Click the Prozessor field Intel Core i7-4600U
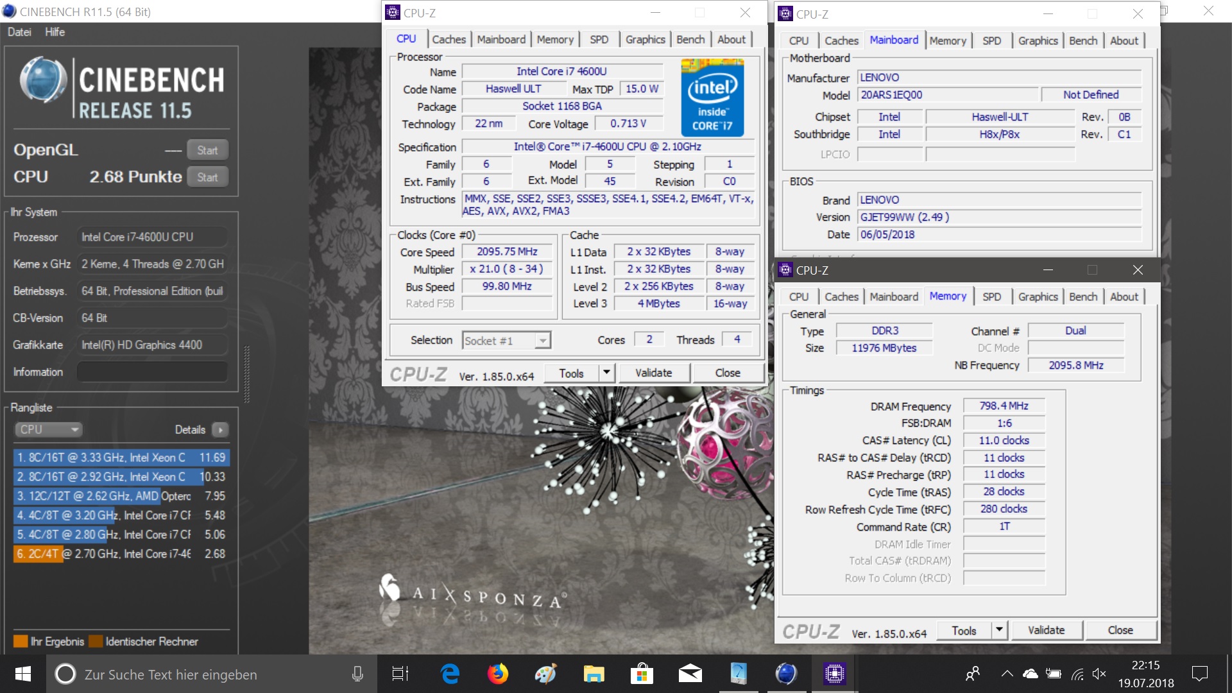 coord(152,237)
